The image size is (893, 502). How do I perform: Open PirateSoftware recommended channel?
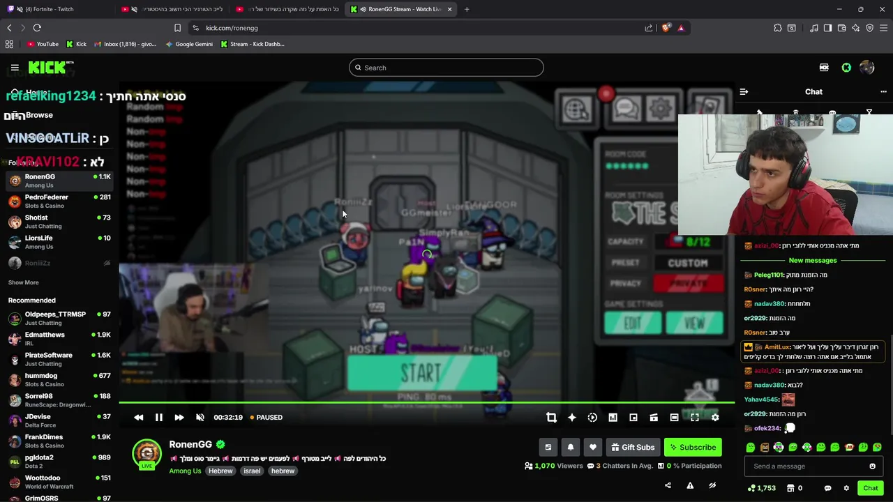[x=59, y=359]
